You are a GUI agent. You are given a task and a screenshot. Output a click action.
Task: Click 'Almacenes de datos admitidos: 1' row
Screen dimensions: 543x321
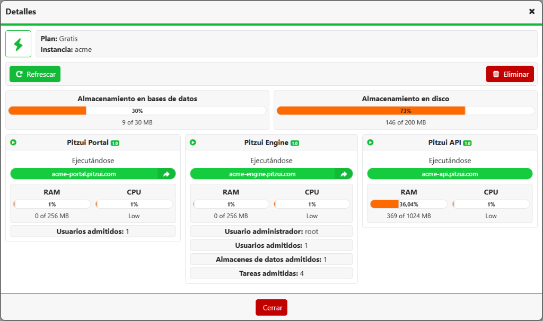pos(271,260)
